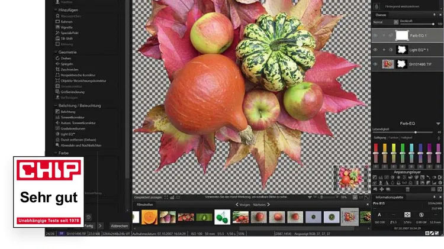The height and width of the screenshot is (249, 444).
Task: Switch to the Farbton tab
Action: pyautogui.click(x=393, y=138)
